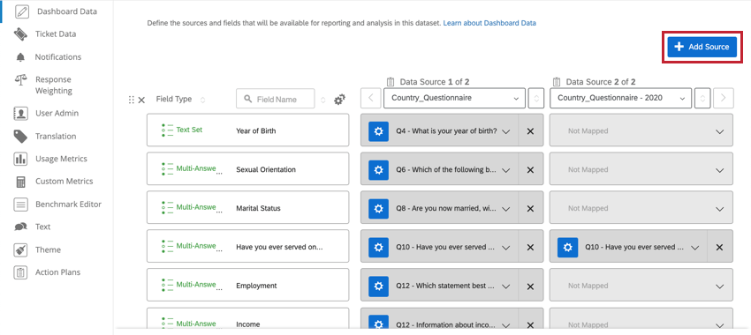751x335 pixels.
Task: Open the Country_Questionnaire - 2020 source dropdown
Action: (621, 98)
